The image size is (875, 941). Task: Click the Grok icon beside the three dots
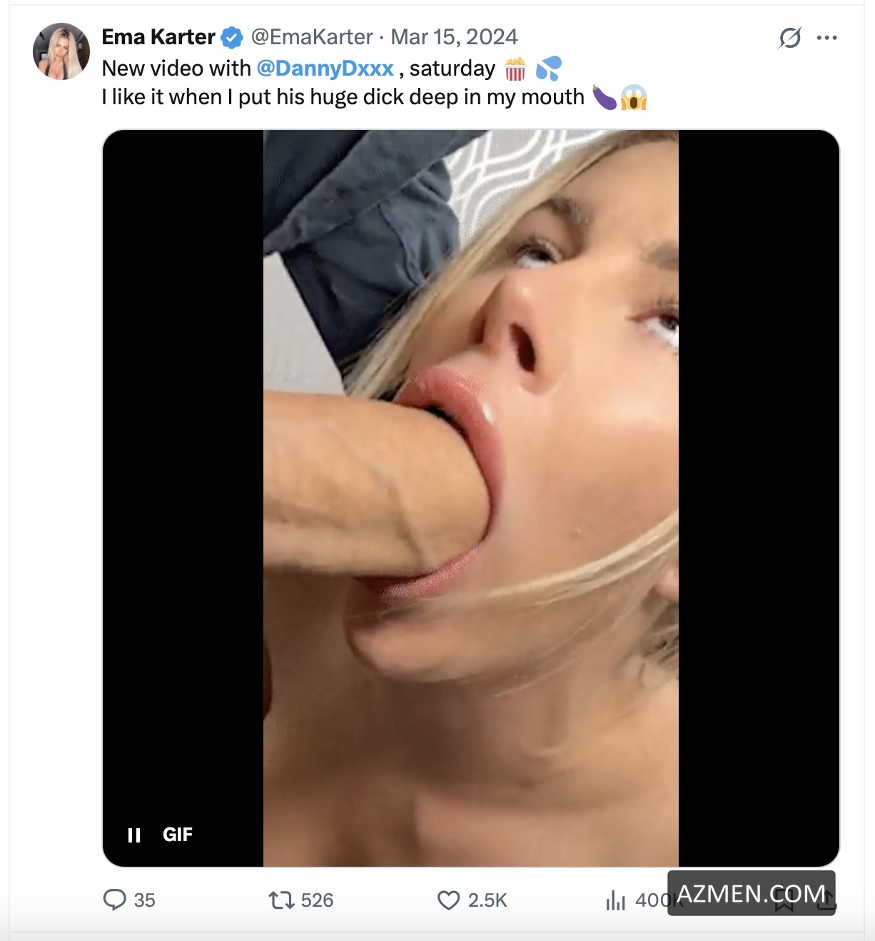click(790, 38)
